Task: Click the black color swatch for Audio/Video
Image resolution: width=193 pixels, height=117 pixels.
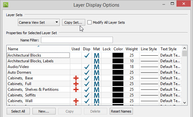Action: 118,67
